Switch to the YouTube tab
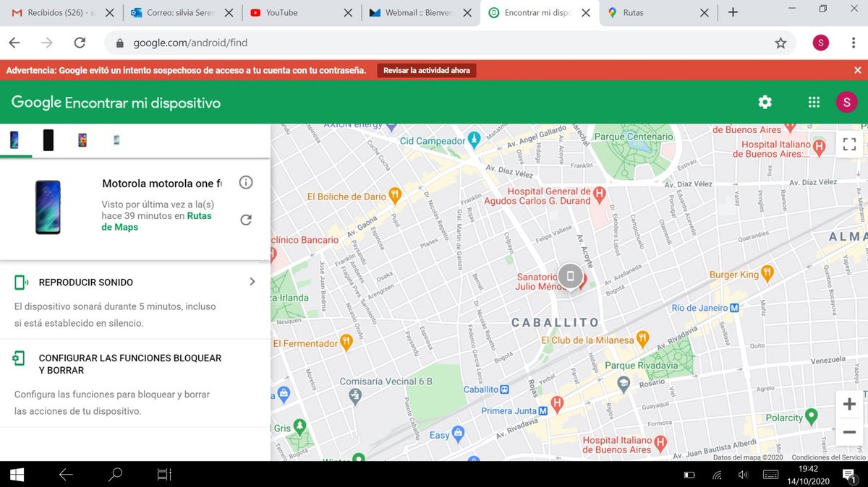This screenshot has height=487, width=868. point(299,12)
